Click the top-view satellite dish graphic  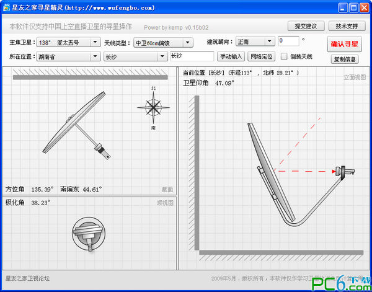pos(77,126)
